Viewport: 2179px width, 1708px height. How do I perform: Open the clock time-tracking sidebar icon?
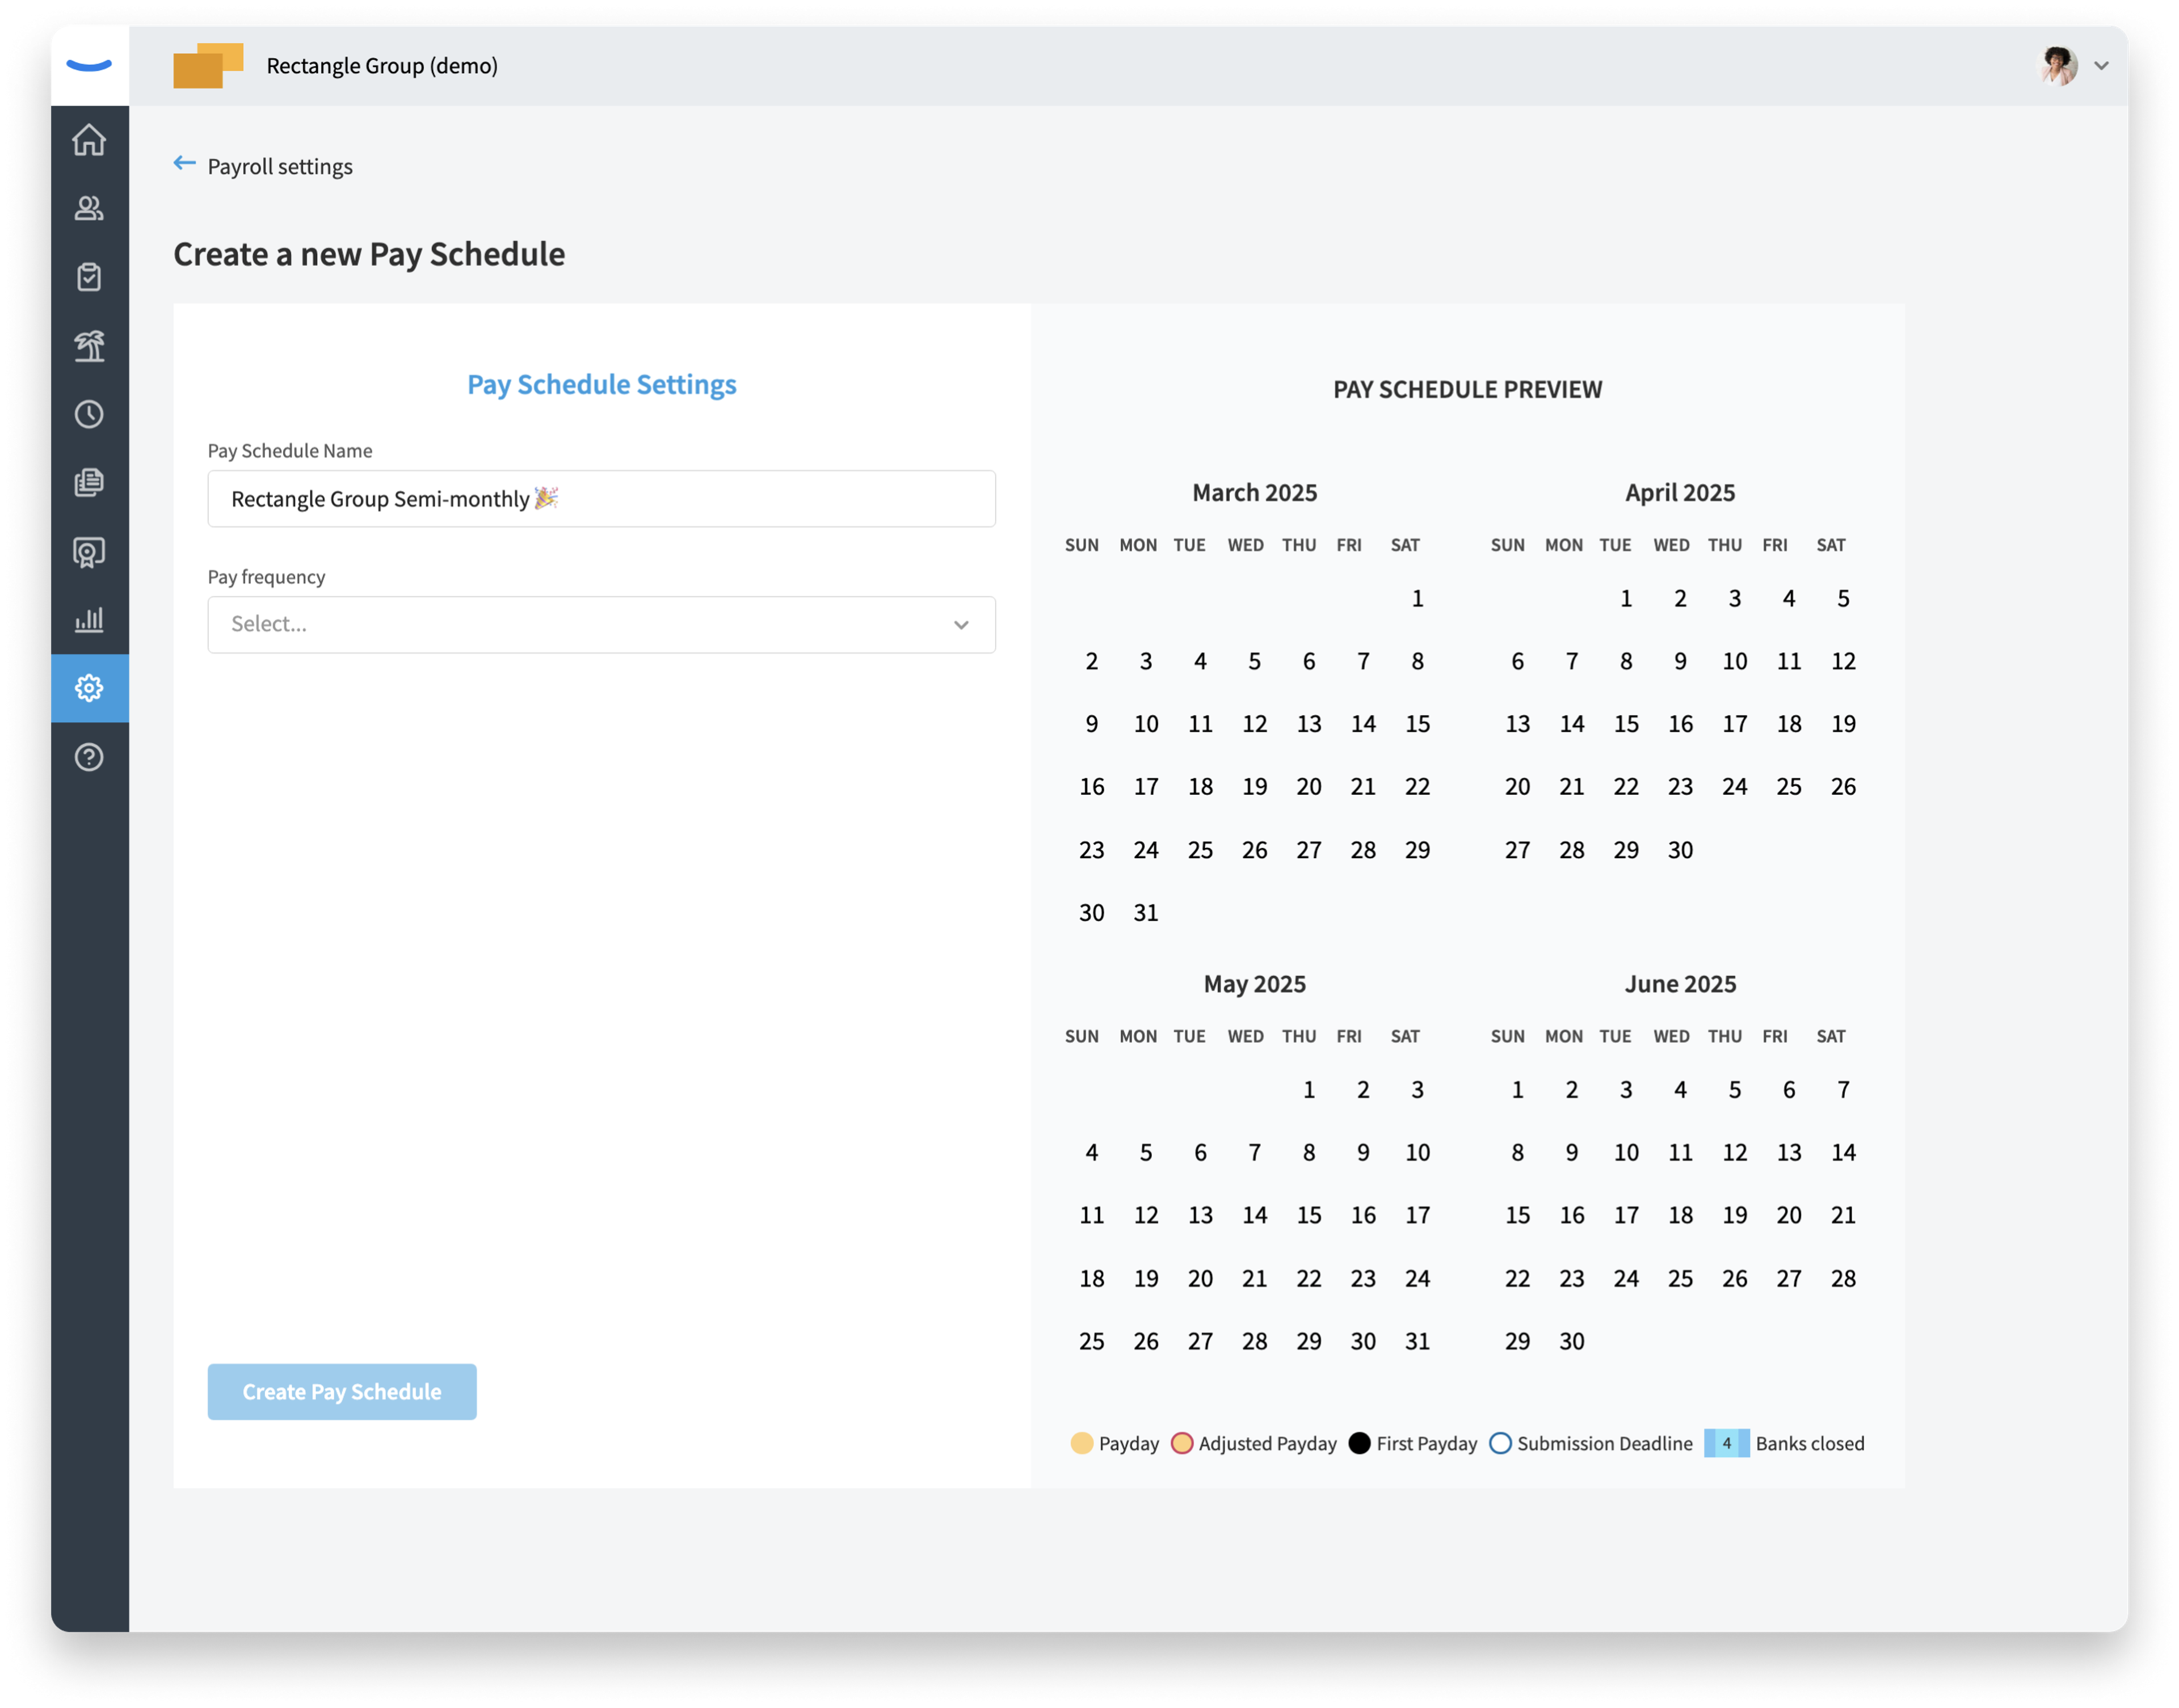[89, 414]
